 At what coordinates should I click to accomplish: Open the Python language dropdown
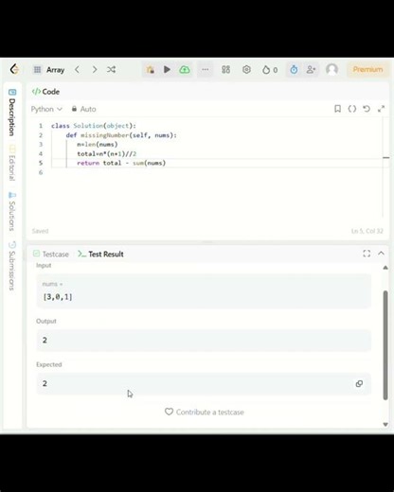[46, 109]
